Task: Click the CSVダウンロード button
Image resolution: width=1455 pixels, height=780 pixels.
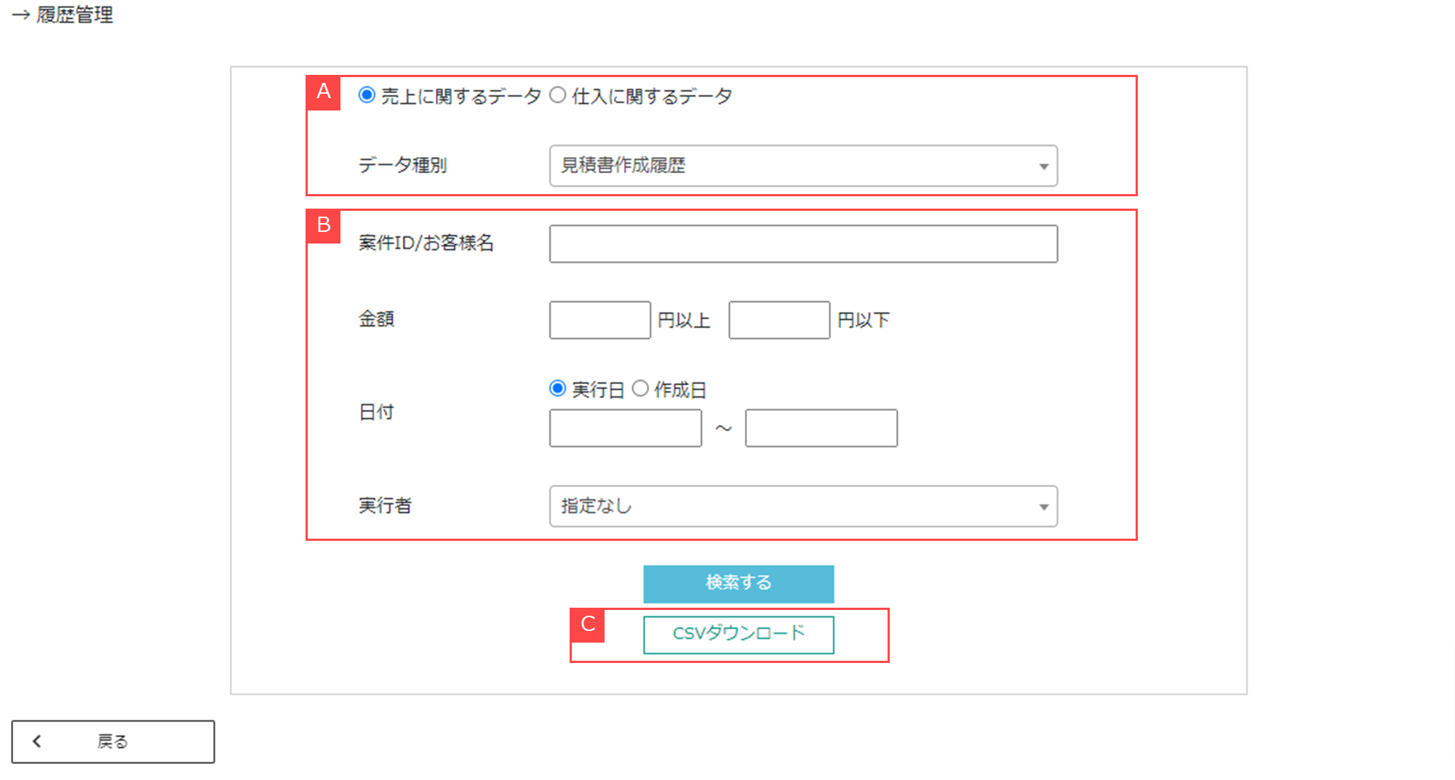Action: pos(738,635)
